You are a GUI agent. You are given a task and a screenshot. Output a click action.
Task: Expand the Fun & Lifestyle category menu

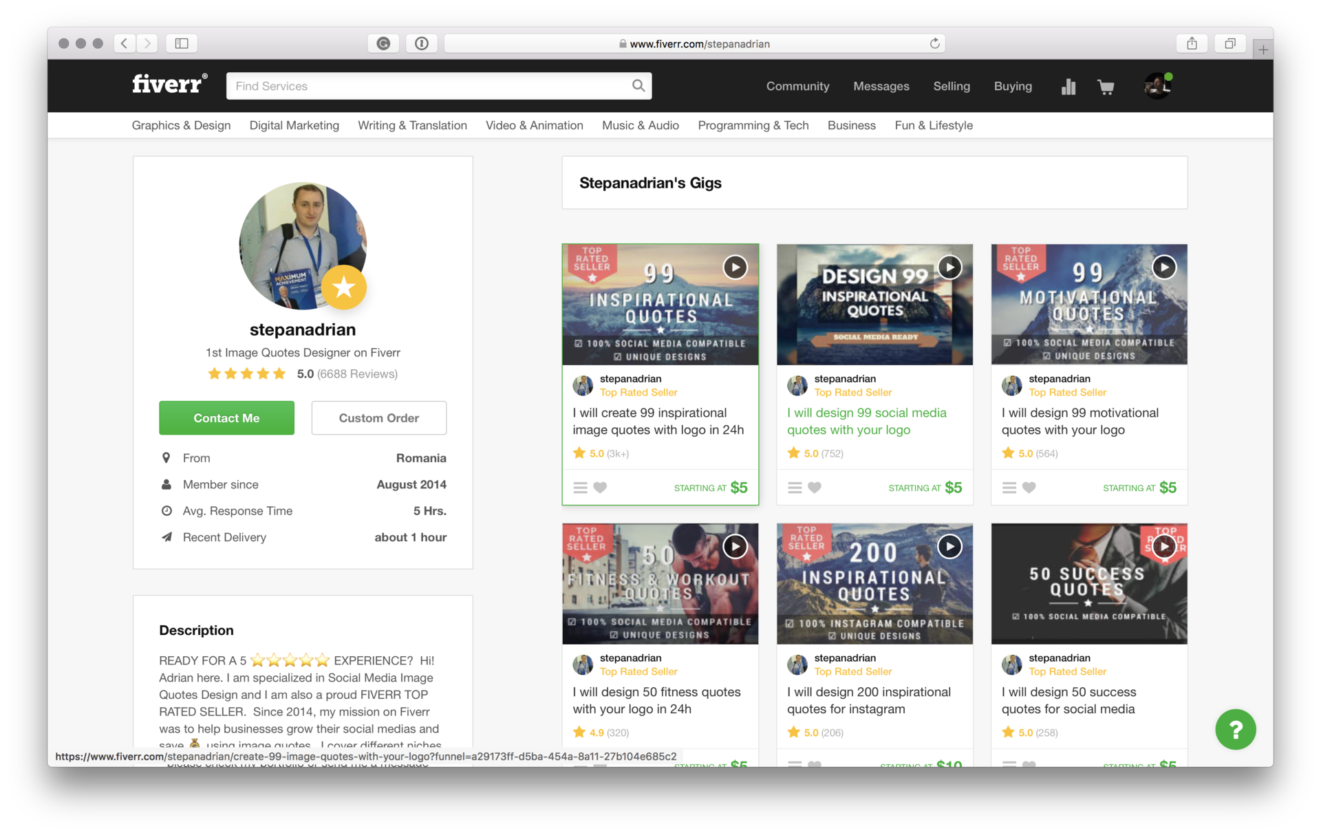coord(933,125)
